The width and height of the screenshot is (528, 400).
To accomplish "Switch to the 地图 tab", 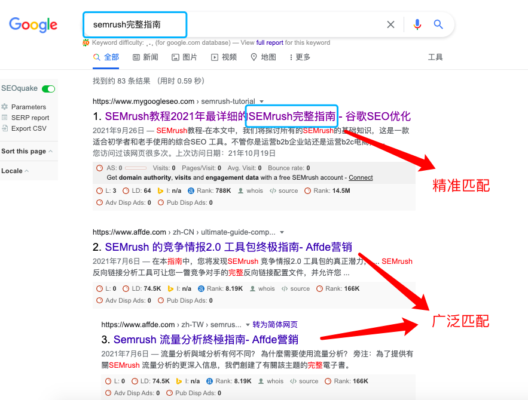I will (263, 57).
